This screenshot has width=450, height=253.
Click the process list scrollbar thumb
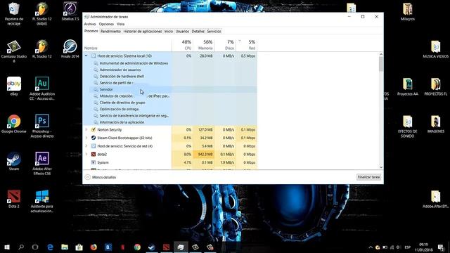coord(381,64)
